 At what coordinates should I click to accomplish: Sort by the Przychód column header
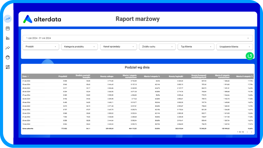63,76
